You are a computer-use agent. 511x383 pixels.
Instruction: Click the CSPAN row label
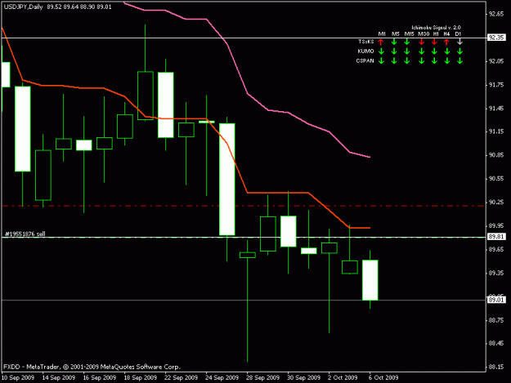click(365, 60)
